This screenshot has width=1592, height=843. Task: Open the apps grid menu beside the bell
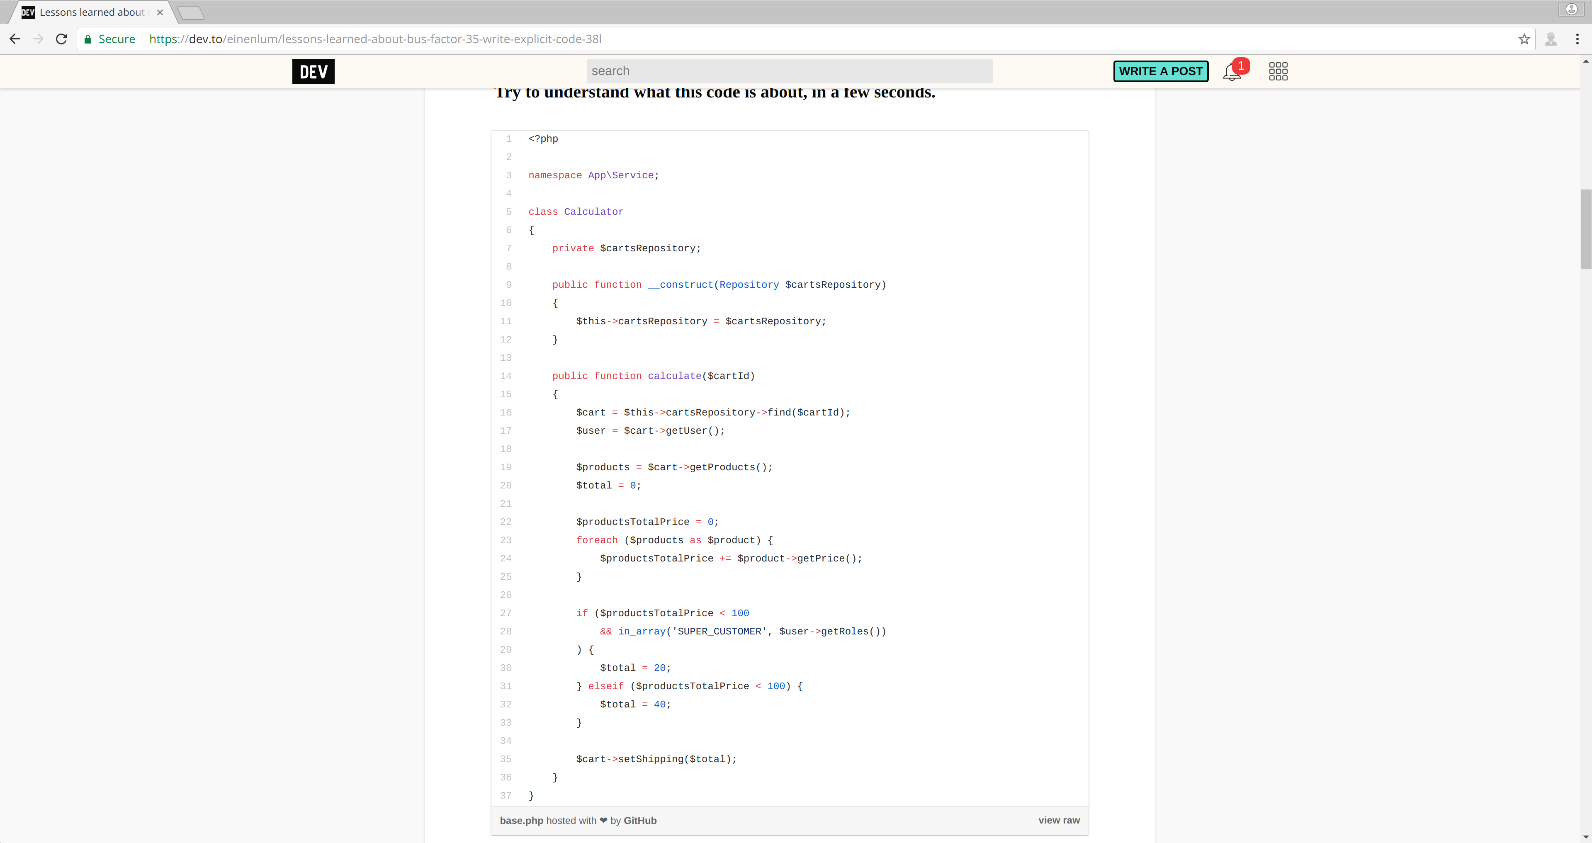click(x=1277, y=71)
